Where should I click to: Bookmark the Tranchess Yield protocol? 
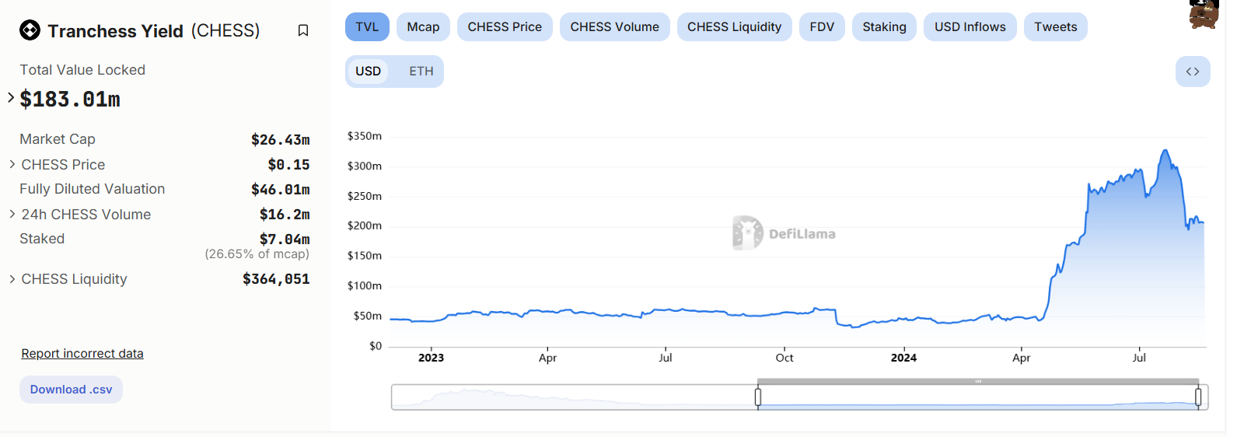(x=303, y=30)
